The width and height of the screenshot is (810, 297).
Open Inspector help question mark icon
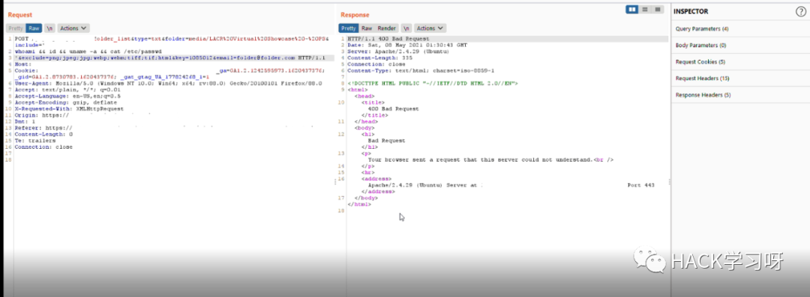(800, 11)
